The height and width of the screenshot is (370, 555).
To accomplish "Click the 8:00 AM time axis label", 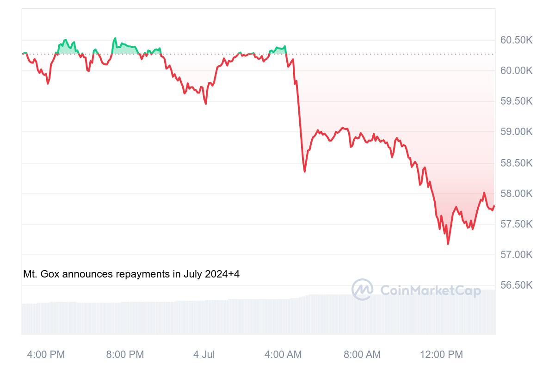I will click(362, 355).
